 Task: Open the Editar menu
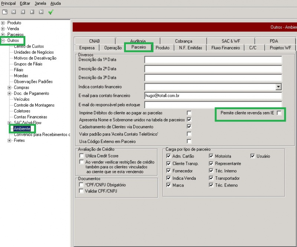click(x=25, y=3)
